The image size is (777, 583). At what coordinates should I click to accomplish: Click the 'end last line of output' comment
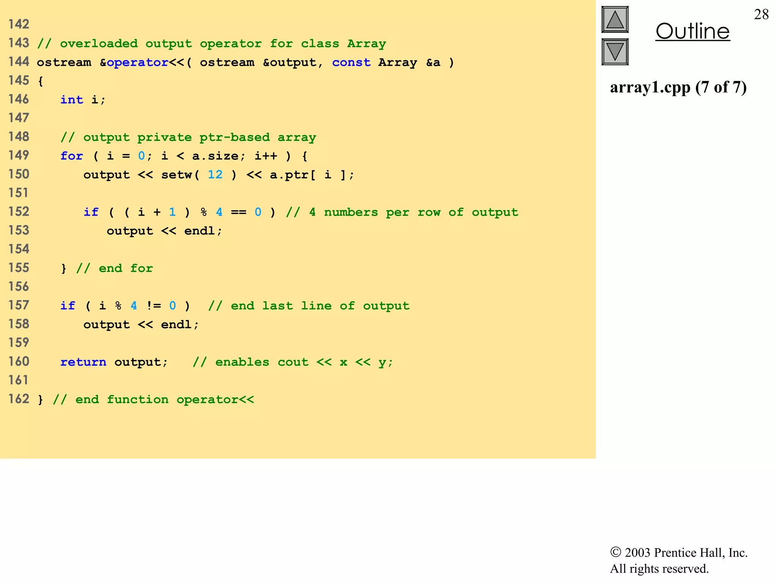[309, 306]
